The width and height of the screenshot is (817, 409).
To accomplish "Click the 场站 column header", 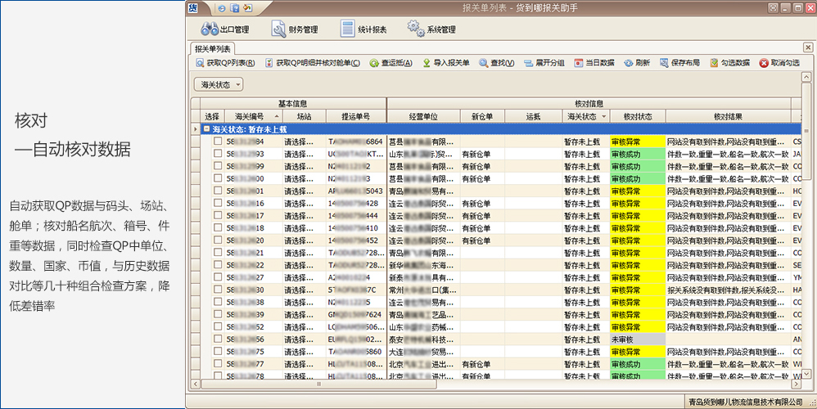I will [x=305, y=116].
